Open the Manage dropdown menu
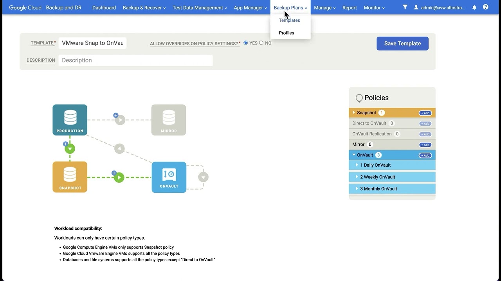This screenshot has height=281, width=501. (x=325, y=8)
